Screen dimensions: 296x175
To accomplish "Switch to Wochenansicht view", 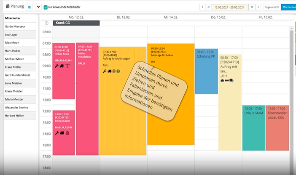I will click(x=288, y=7).
